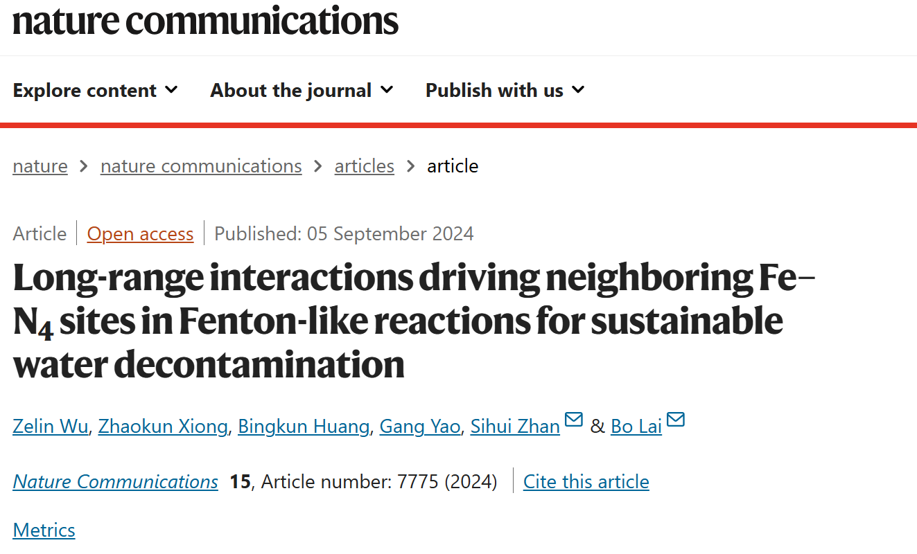
Task: Open the nature communications breadcrumb link
Action: [201, 166]
